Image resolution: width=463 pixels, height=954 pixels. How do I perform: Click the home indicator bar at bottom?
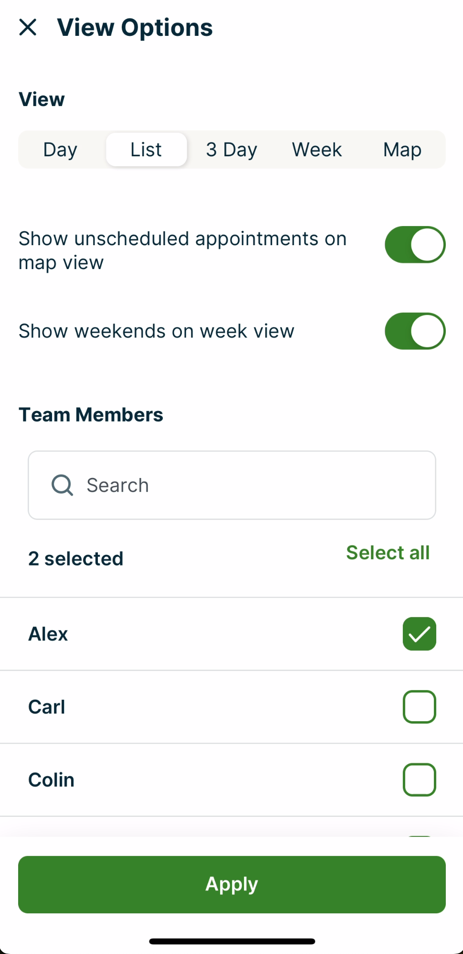(x=231, y=942)
